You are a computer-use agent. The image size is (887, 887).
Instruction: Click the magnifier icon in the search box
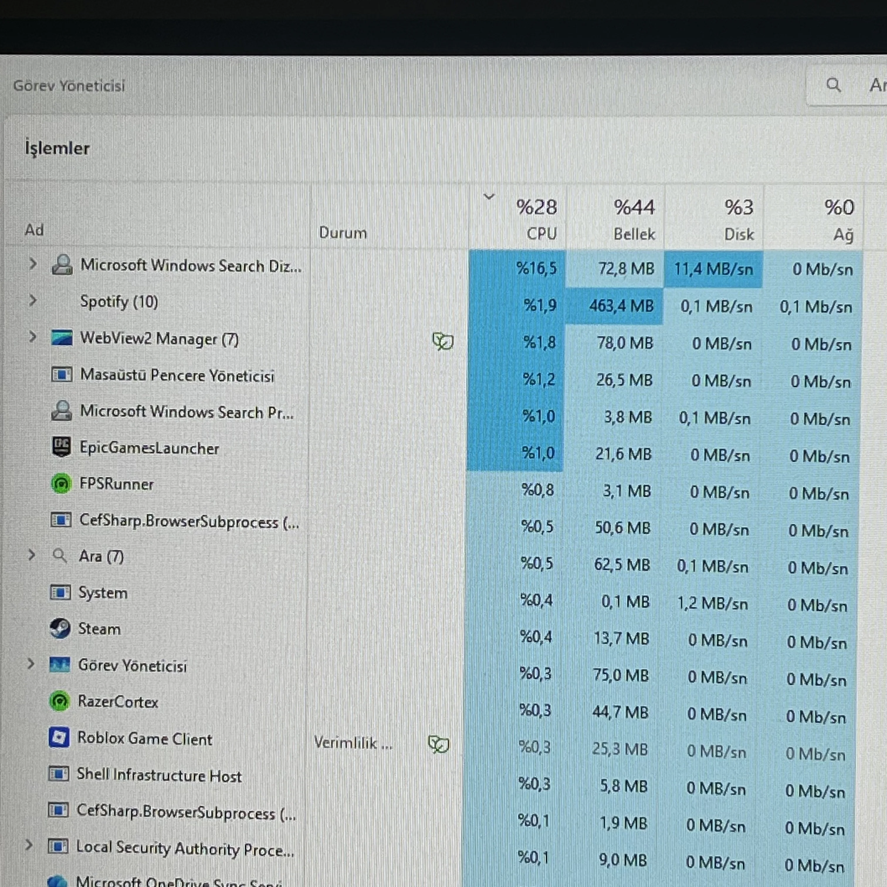(x=833, y=85)
